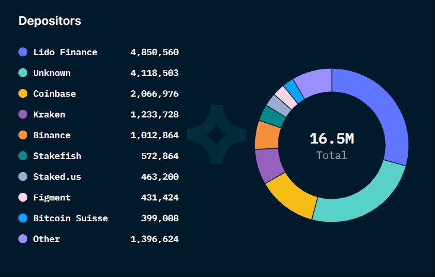The width and height of the screenshot is (435, 277).
Task: Click the value 431,424
Action: pyautogui.click(x=160, y=198)
